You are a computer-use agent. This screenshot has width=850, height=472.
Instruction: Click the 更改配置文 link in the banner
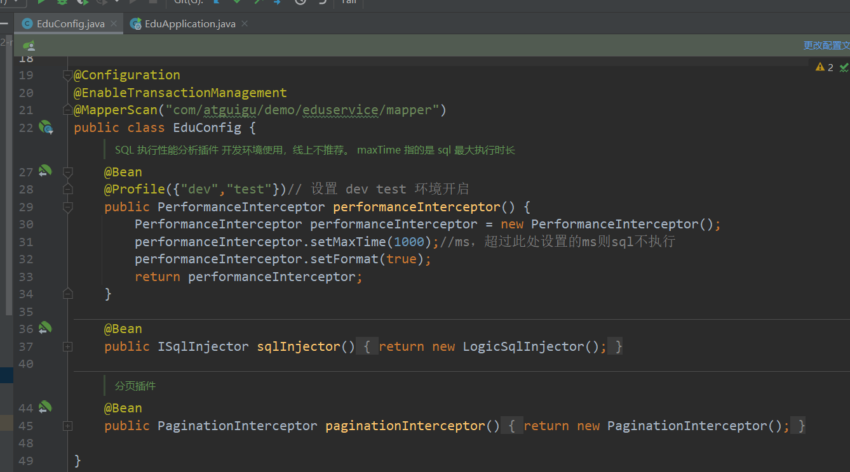coord(826,45)
